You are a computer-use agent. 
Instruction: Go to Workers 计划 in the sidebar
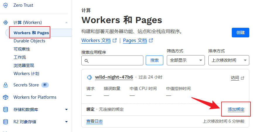click(x=26, y=74)
